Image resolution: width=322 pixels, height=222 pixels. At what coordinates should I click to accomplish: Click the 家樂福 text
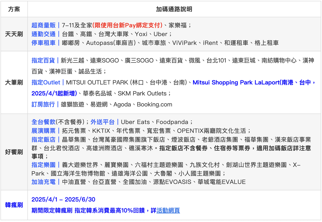178,25
